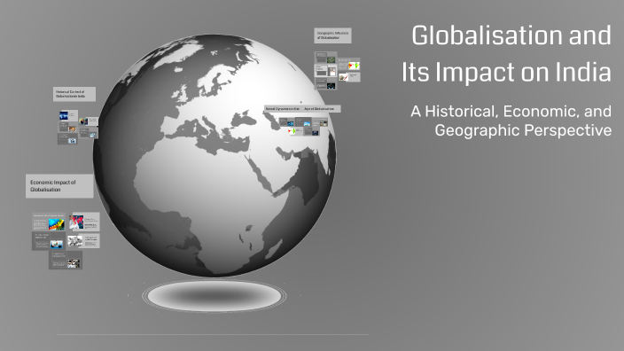Screen dimensions: 624x351
Task: Open highlighted white slide in Geographic Influence group
Action: click(x=325, y=70)
